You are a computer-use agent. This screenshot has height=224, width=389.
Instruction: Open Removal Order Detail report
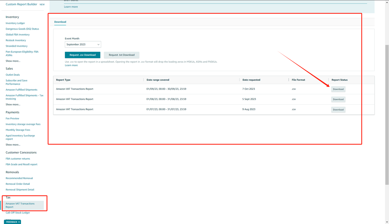coord(18,184)
